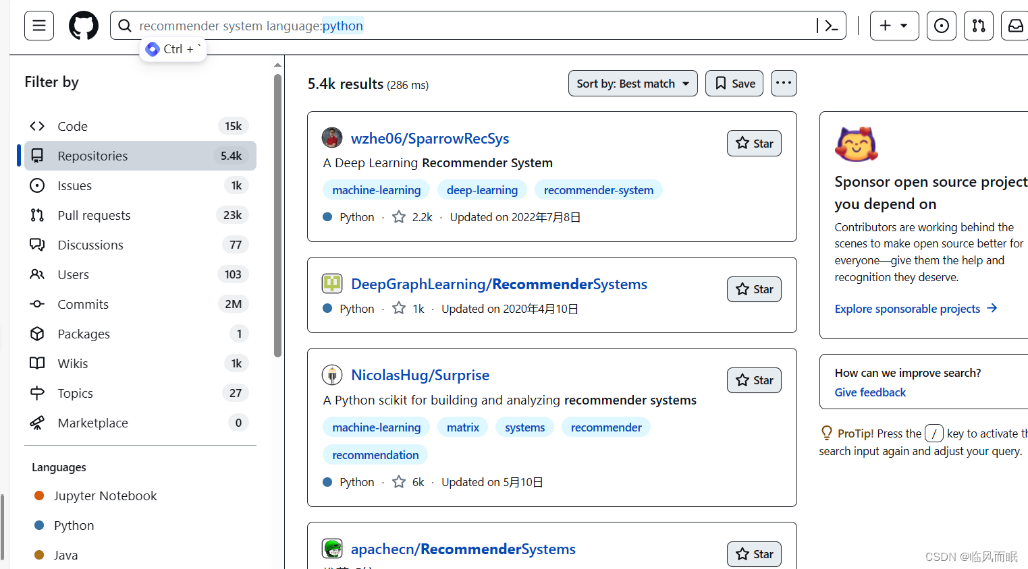The width and height of the screenshot is (1028, 569).
Task: Expand the Sort by: Best match dropdown
Action: click(x=633, y=84)
